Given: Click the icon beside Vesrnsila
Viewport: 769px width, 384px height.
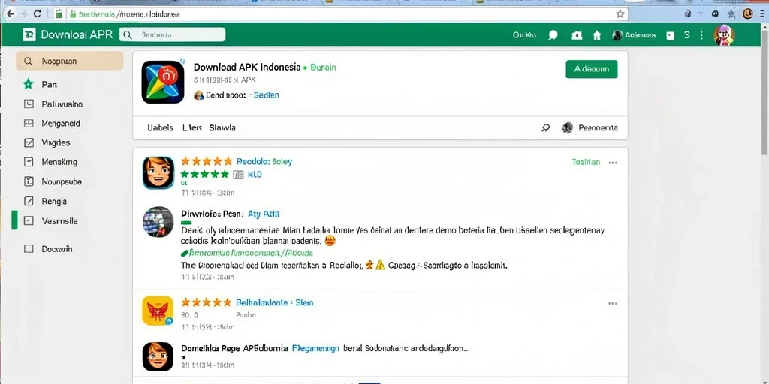Looking at the screenshot, I should click(29, 221).
